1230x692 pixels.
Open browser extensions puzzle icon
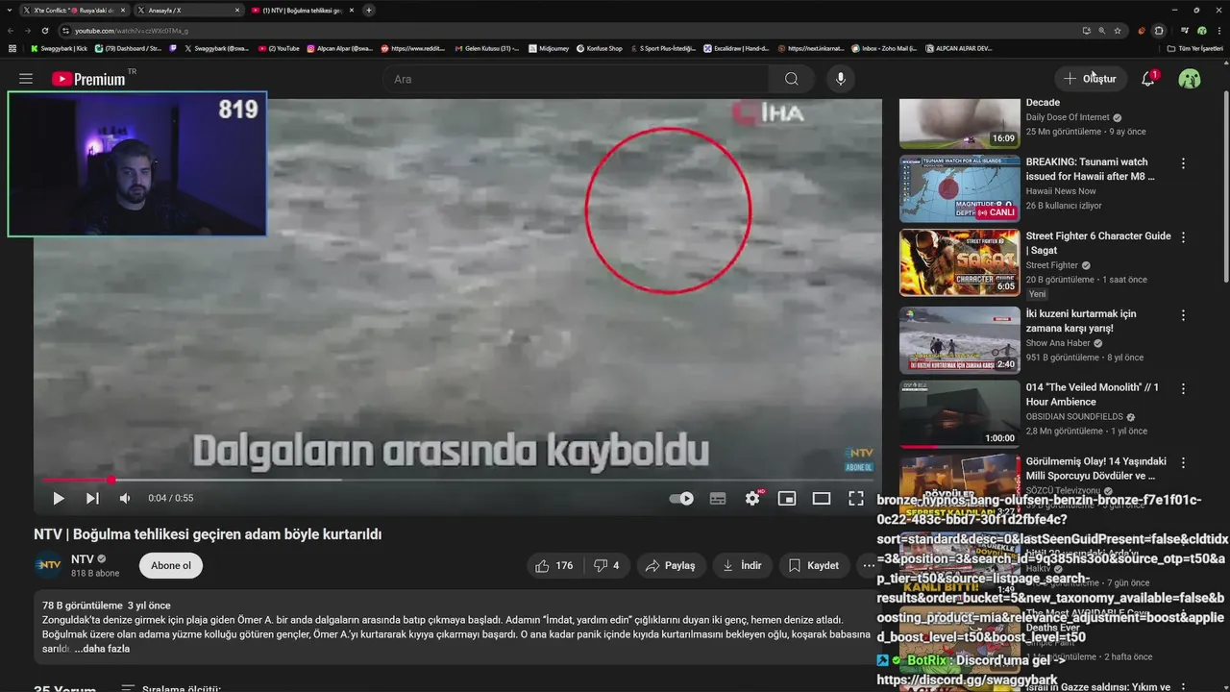1159,31
